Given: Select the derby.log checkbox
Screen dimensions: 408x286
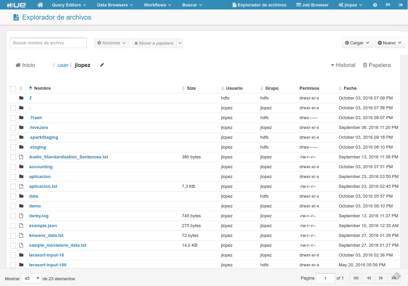Looking at the screenshot, I should click(13, 216).
